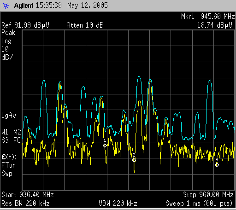This screenshot has width=236, height=210.
Task: Click the LgAv averaging label
Action: click(9, 116)
